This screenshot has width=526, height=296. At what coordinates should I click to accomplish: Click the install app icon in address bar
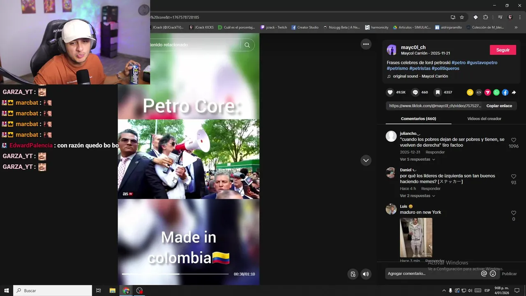[453, 17]
